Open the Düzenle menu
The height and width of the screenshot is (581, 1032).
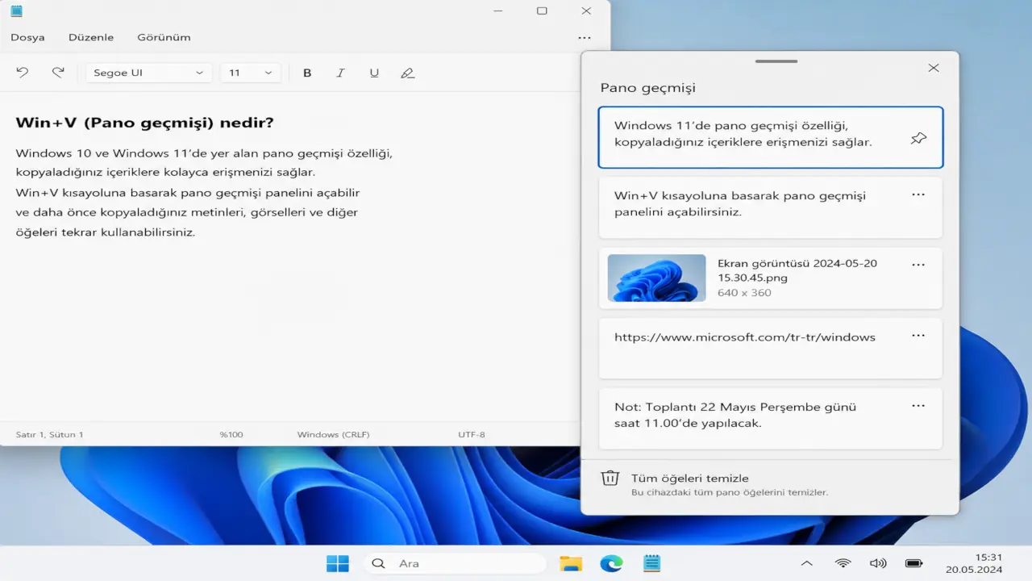click(91, 37)
